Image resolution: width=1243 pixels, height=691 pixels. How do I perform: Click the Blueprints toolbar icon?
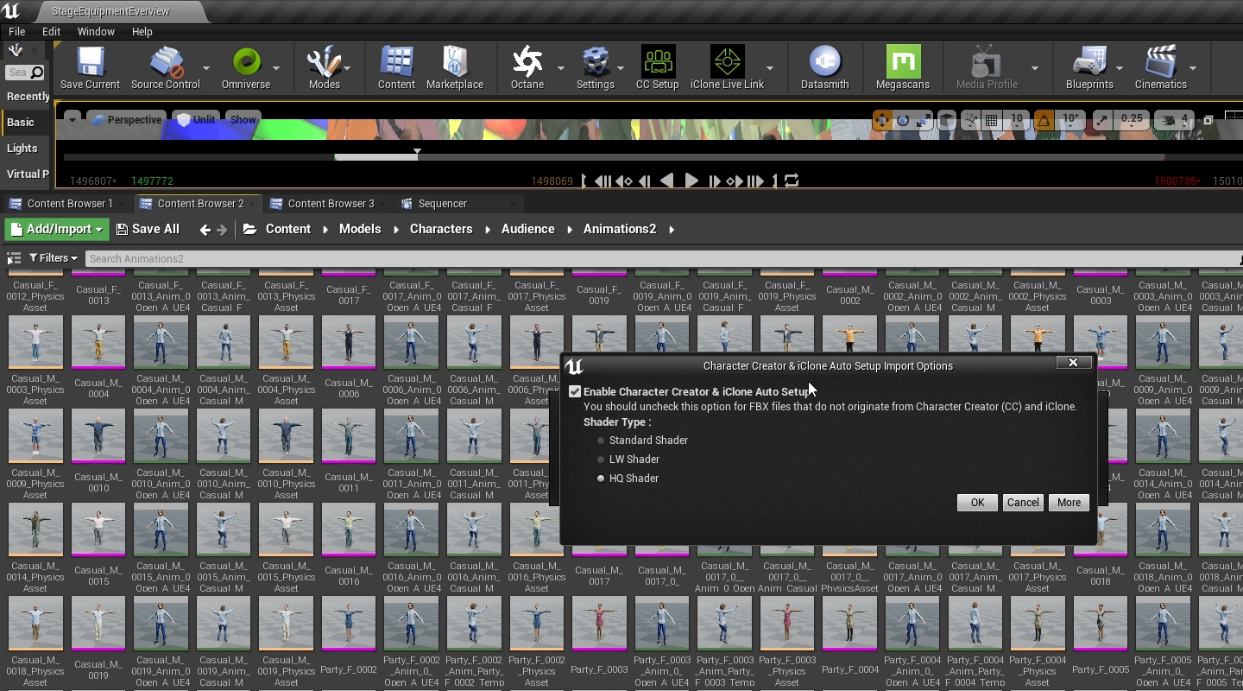pos(1089,67)
